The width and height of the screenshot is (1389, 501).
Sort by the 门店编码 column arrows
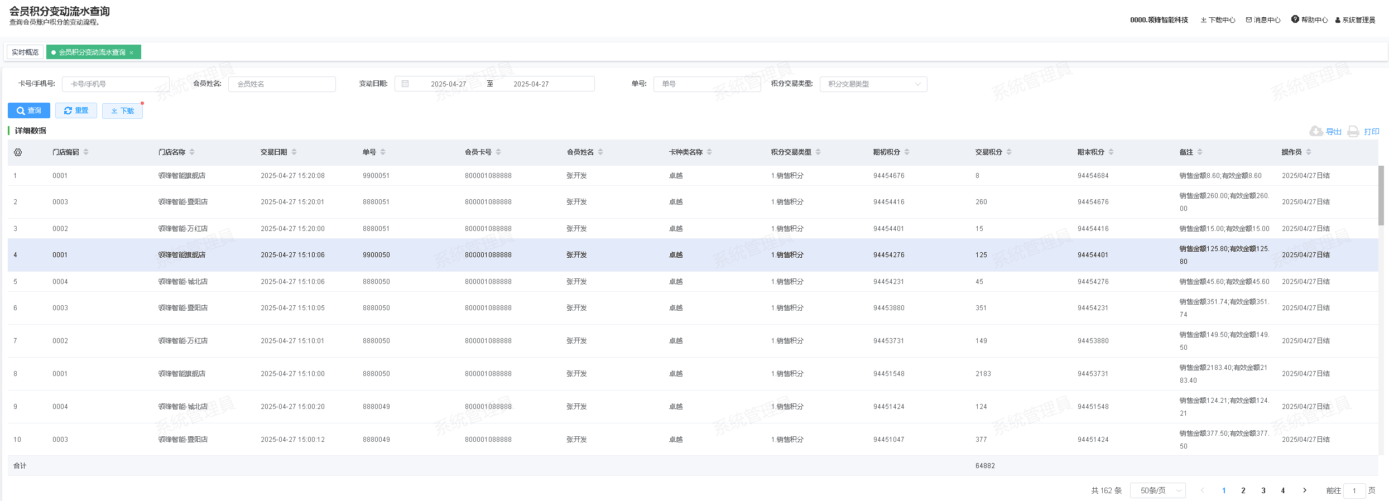[86, 152]
